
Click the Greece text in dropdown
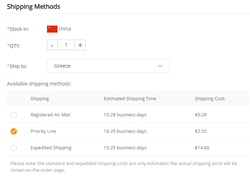click(62, 66)
